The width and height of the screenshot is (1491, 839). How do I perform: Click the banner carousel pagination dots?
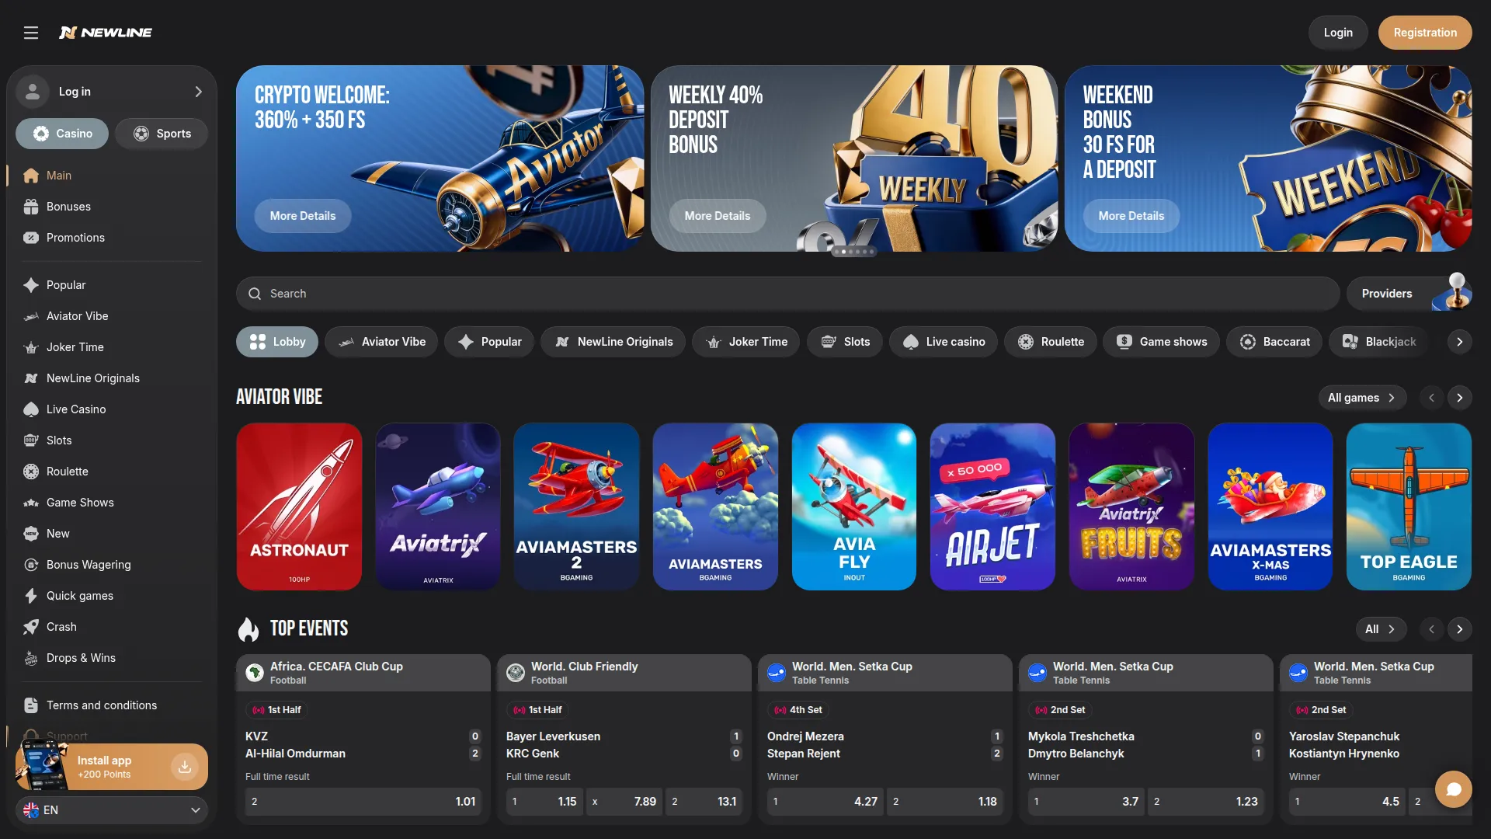point(854,252)
